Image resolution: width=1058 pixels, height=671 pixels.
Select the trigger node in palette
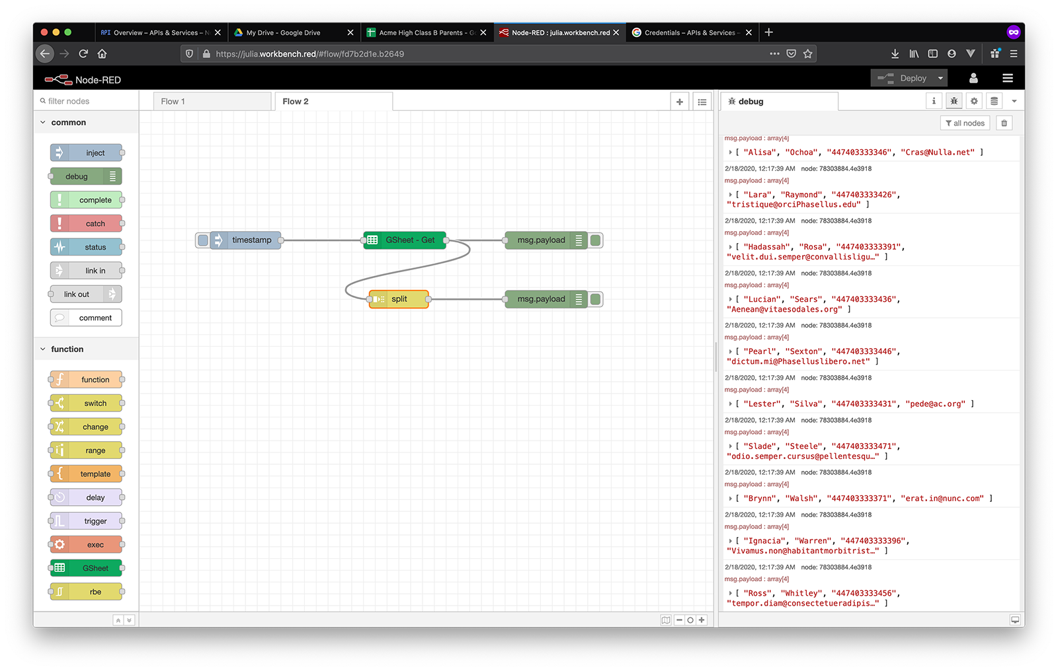click(86, 521)
